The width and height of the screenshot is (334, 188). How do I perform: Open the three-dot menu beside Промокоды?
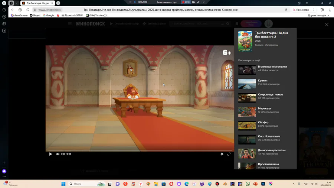tap(314, 10)
